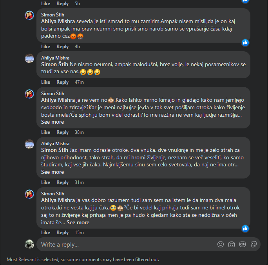Expand "See more" on the 15m comment

[78, 222]
